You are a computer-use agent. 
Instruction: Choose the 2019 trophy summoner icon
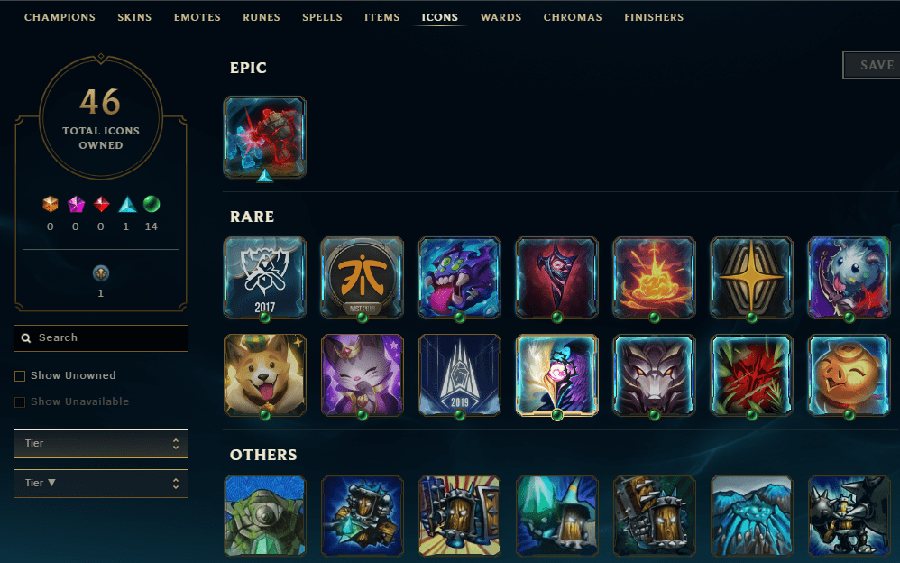click(460, 375)
